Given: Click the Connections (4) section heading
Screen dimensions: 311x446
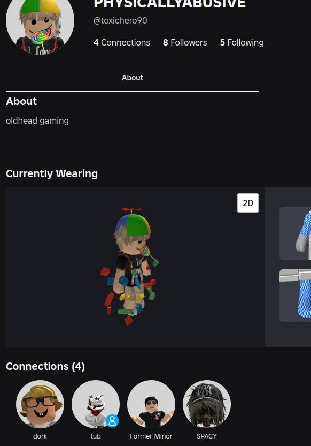Looking at the screenshot, I should coord(45,366).
